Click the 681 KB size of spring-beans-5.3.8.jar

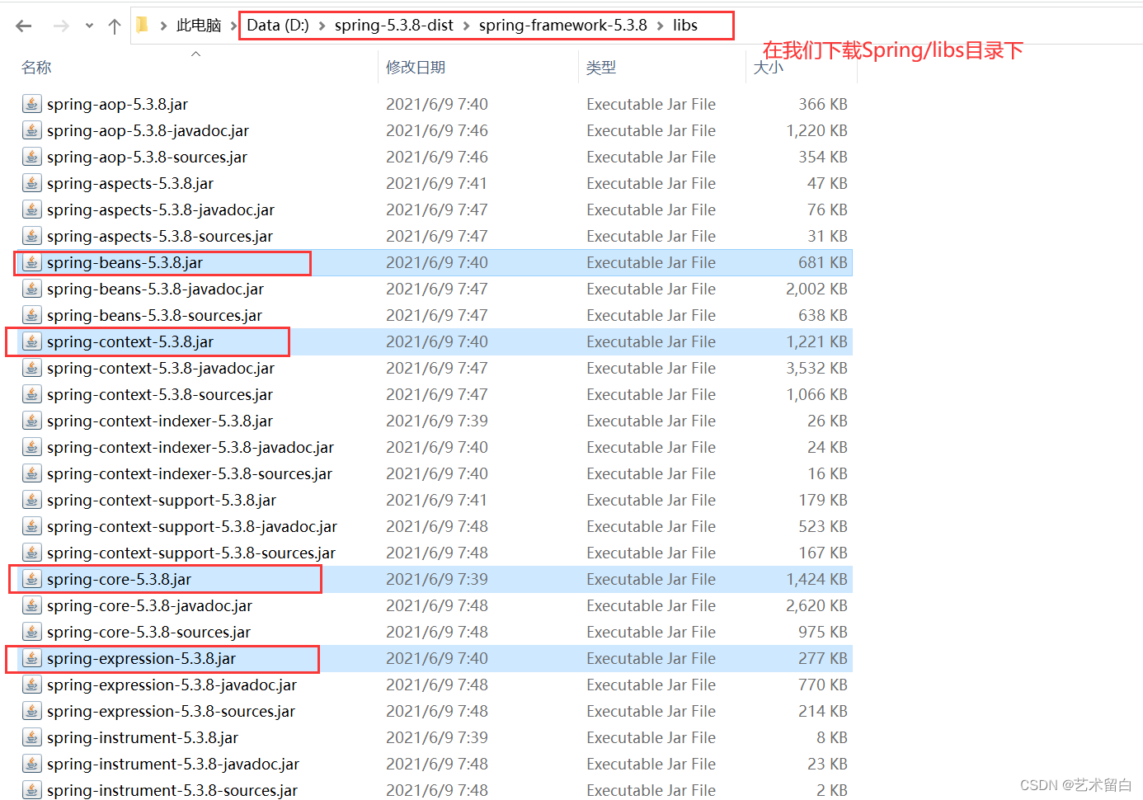[823, 262]
